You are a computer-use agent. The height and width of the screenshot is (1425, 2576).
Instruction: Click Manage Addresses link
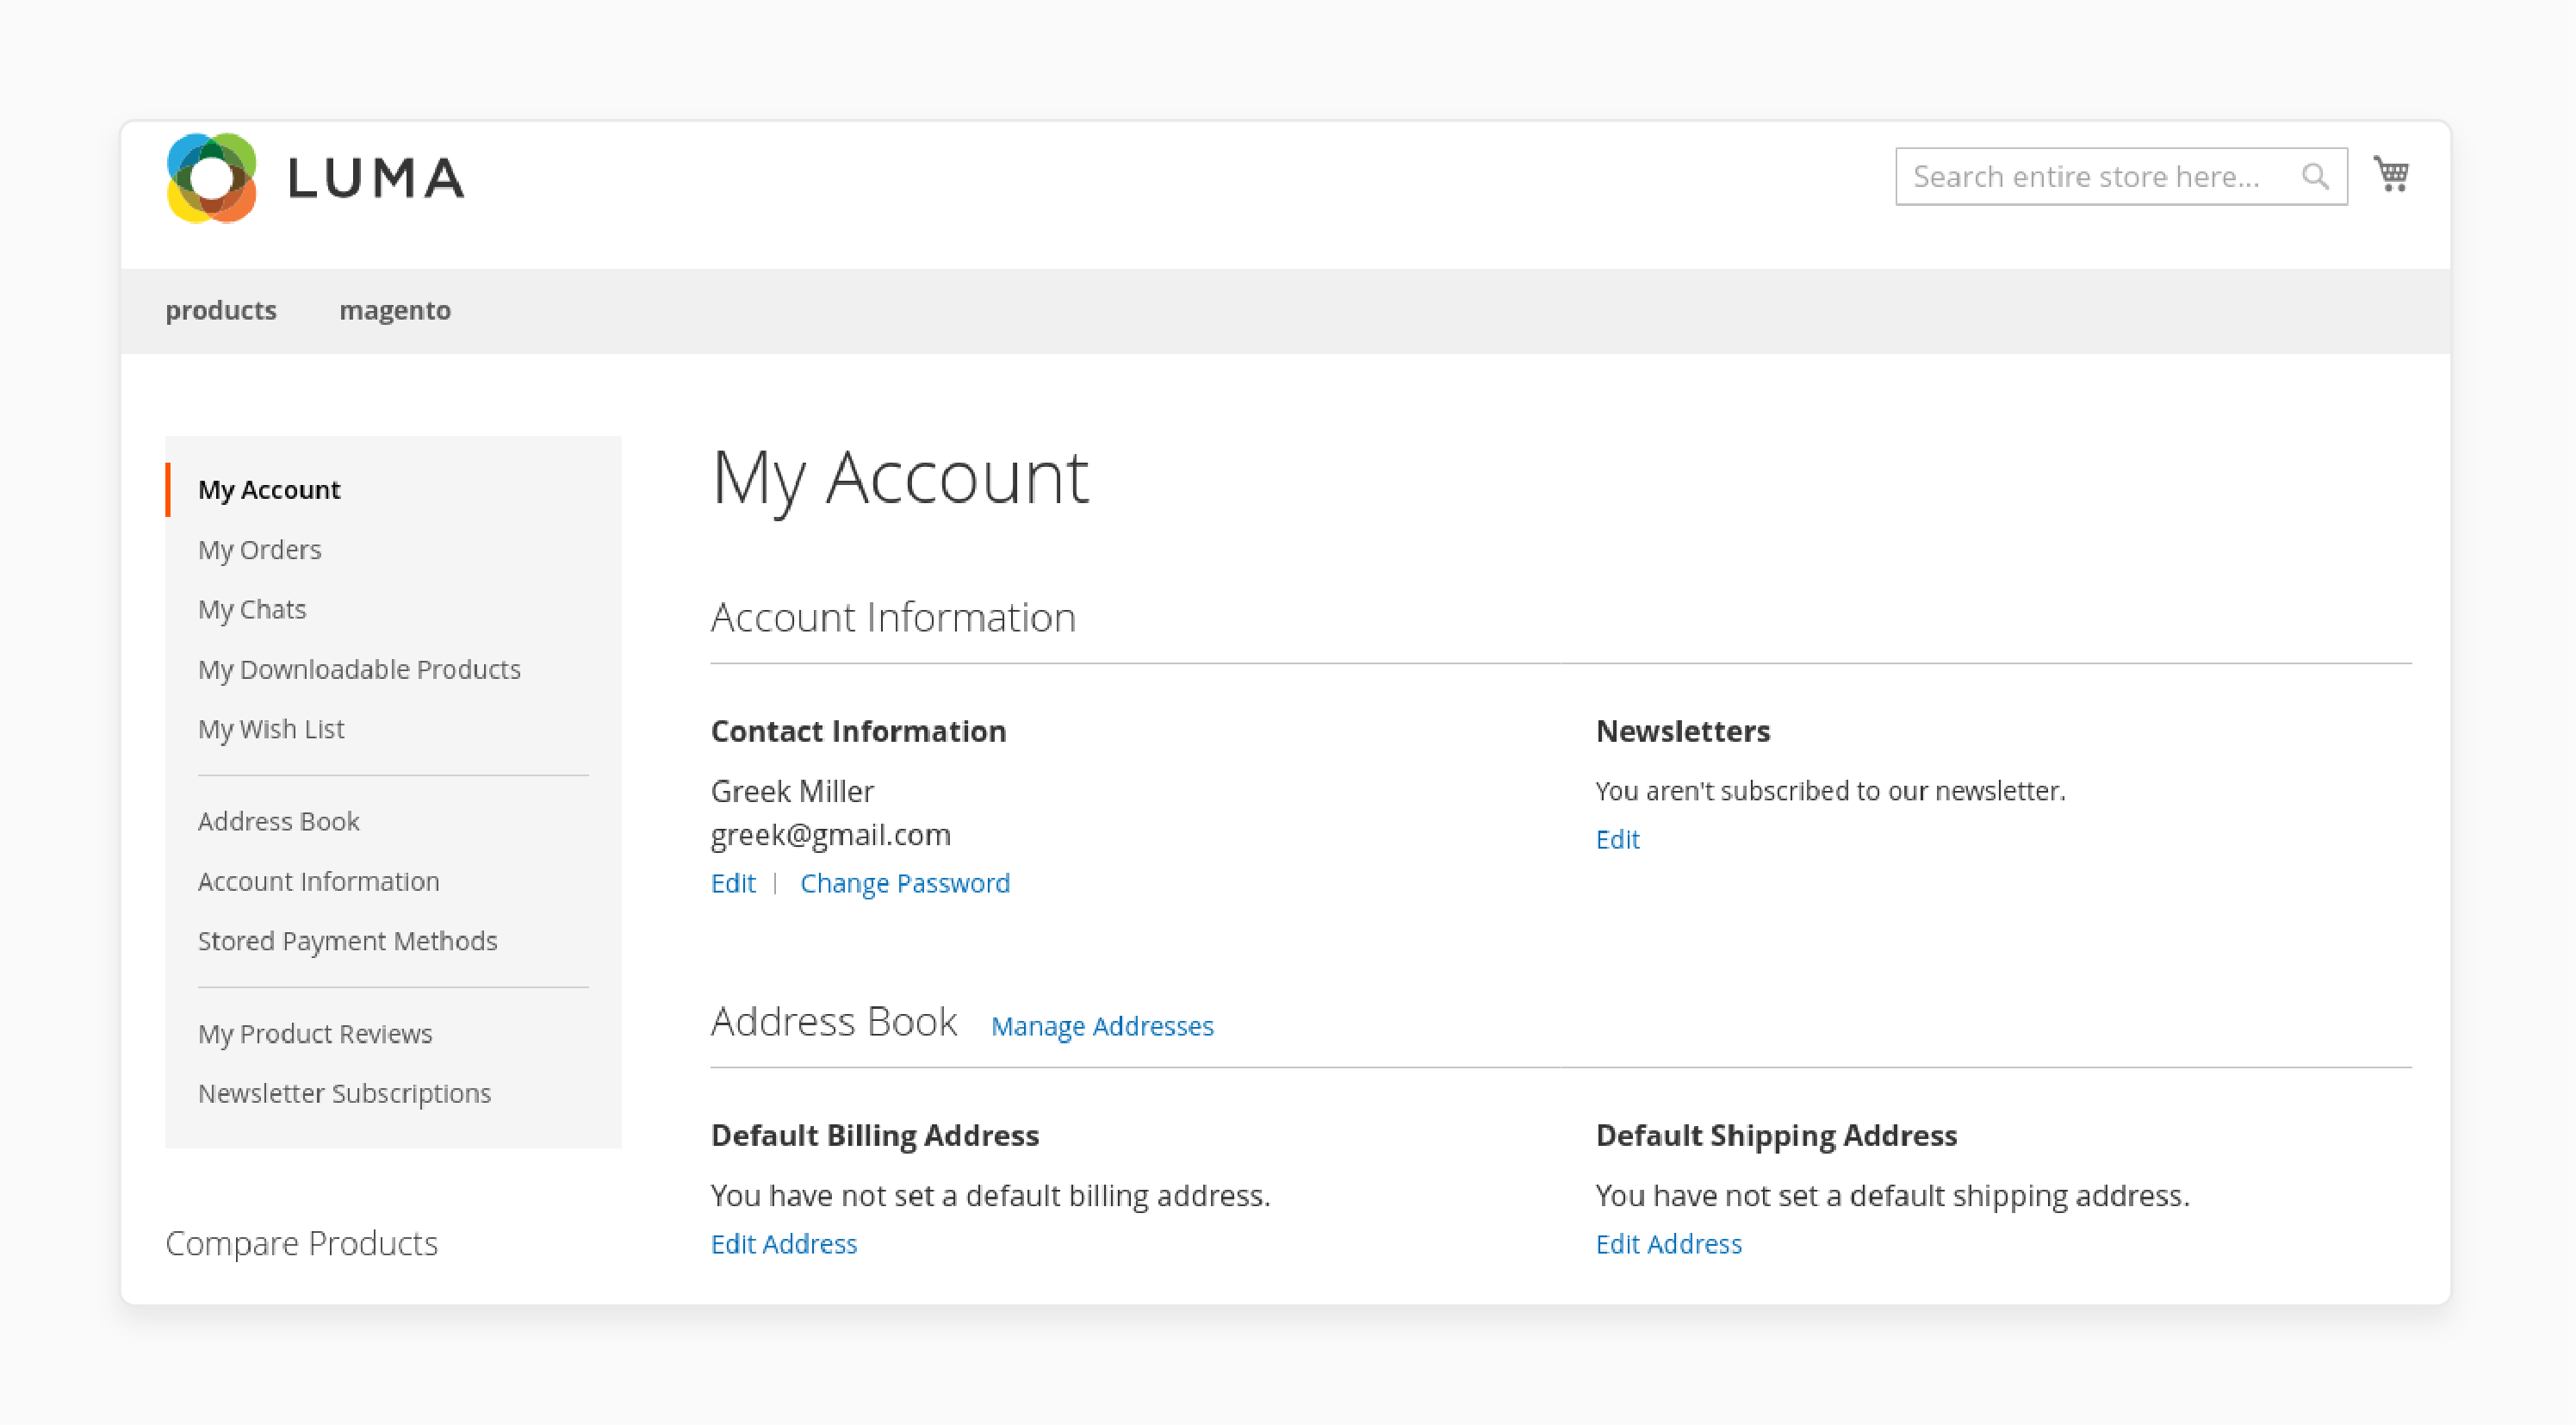(1102, 1026)
